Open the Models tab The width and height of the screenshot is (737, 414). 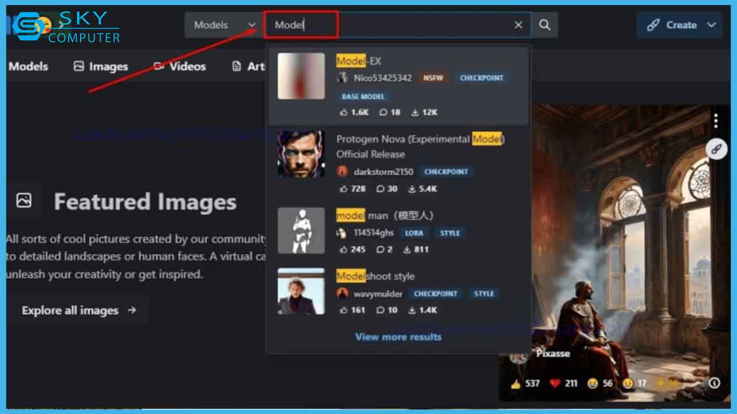click(28, 66)
